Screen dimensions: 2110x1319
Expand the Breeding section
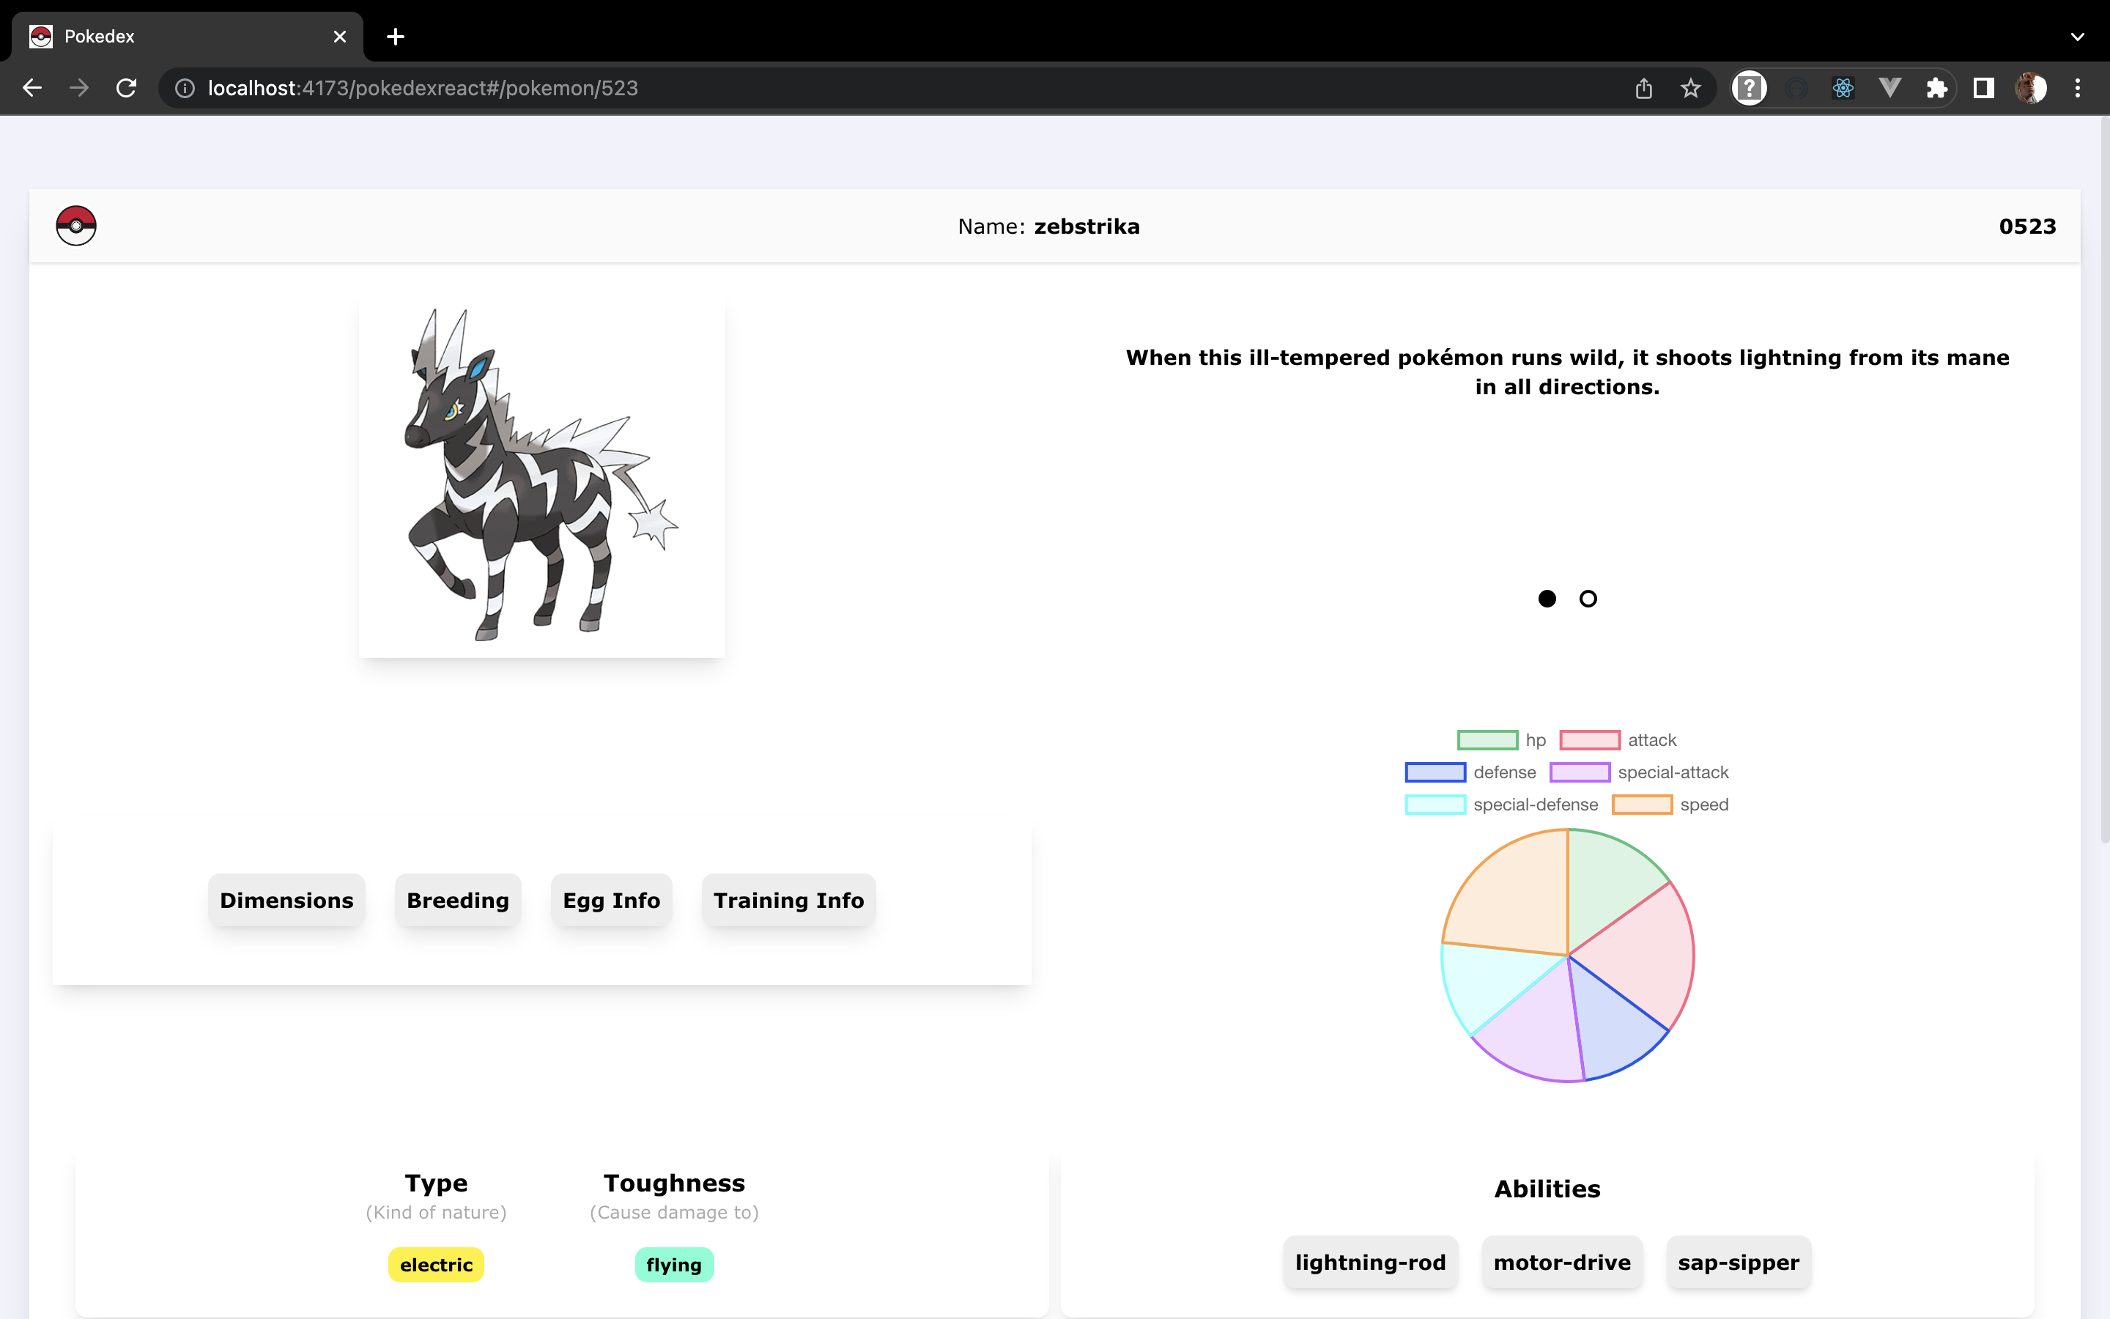click(x=458, y=901)
